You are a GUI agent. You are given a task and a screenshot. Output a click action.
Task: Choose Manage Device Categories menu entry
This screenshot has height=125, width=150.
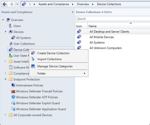point(59,66)
